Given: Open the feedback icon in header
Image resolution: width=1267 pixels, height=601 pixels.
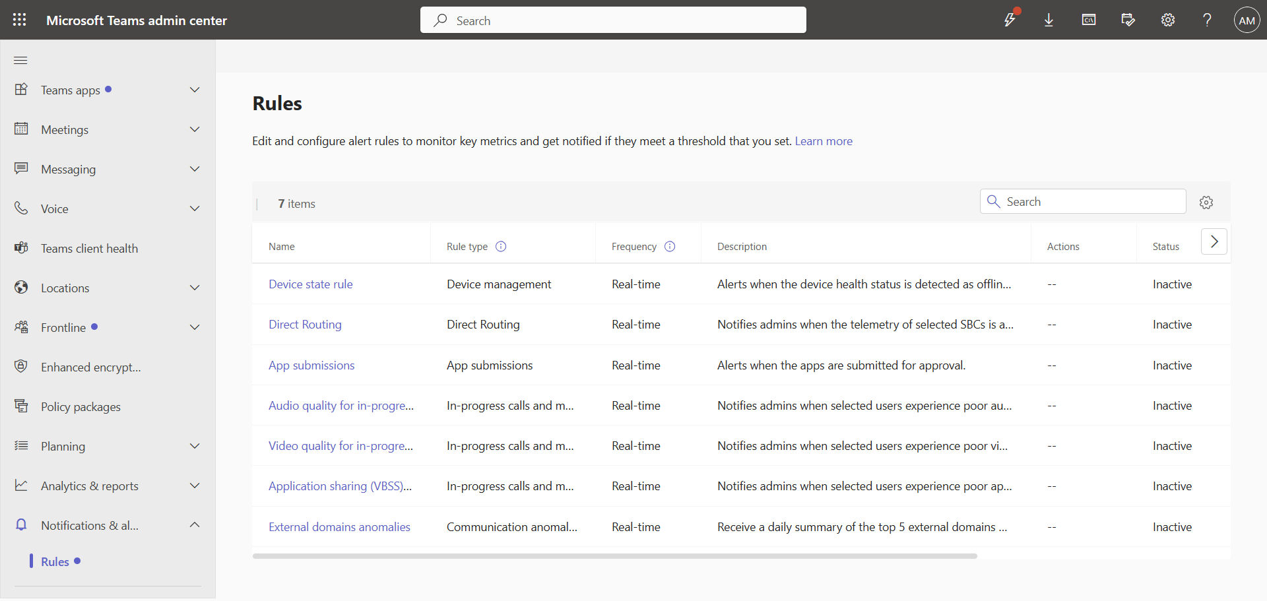Looking at the screenshot, I should tap(1128, 20).
